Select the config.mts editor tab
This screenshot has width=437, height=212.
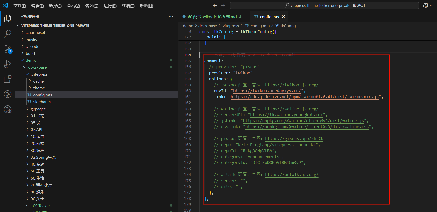click(269, 17)
